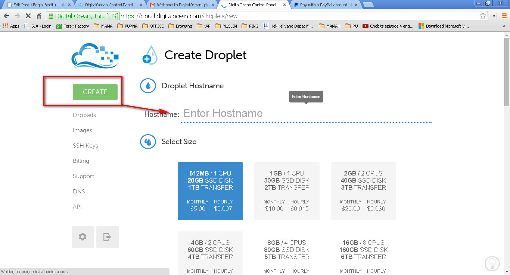The image size is (510, 275).
Task: Click the logout icon button in sidebar
Action: click(x=108, y=237)
